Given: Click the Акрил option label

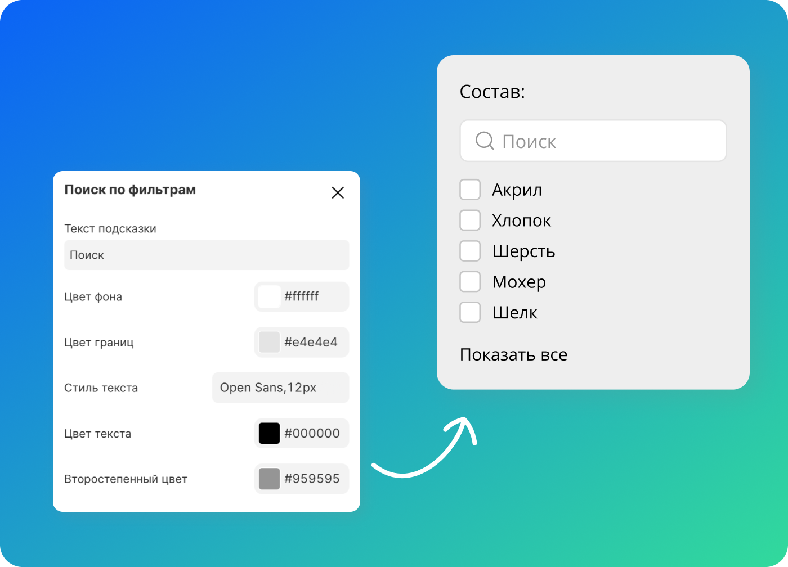Looking at the screenshot, I should click(517, 190).
